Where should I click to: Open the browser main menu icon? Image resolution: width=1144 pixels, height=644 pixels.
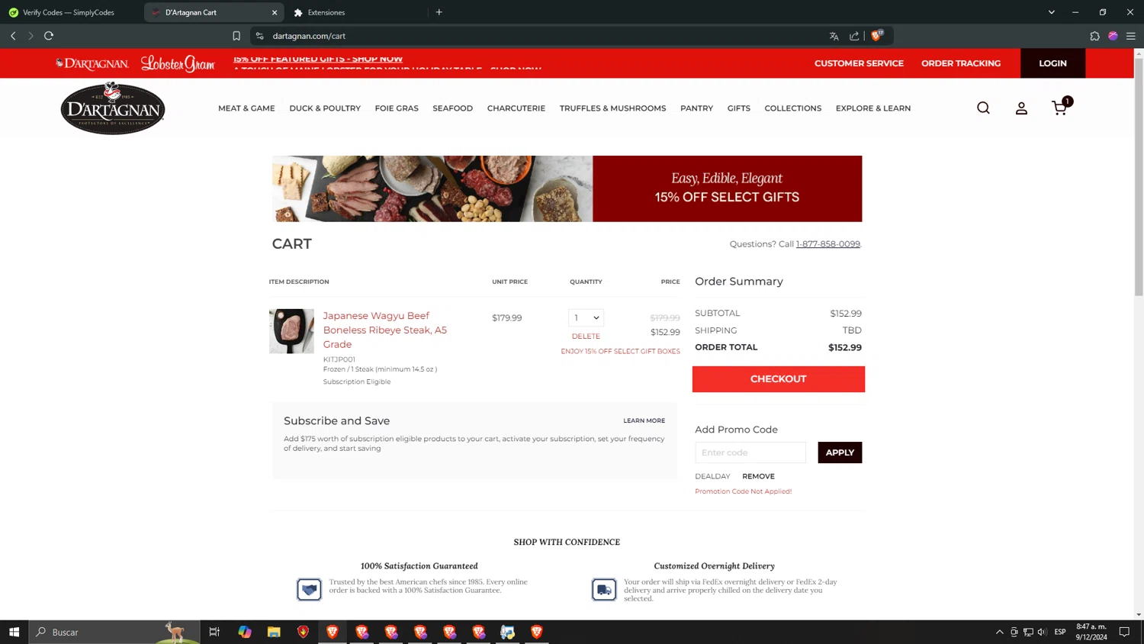pos(1131,36)
